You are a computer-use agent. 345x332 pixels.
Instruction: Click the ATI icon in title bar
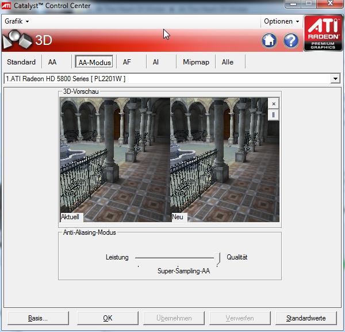point(6,5)
